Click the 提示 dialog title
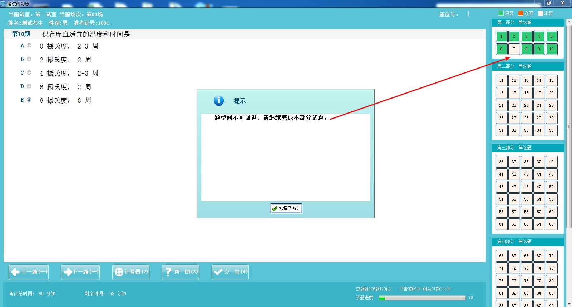This screenshot has height=307, width=572. (x=240, y=101)
